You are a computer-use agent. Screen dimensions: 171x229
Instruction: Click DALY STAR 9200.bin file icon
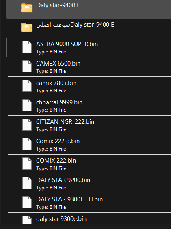pyautogui.click(x=27, y=183)
